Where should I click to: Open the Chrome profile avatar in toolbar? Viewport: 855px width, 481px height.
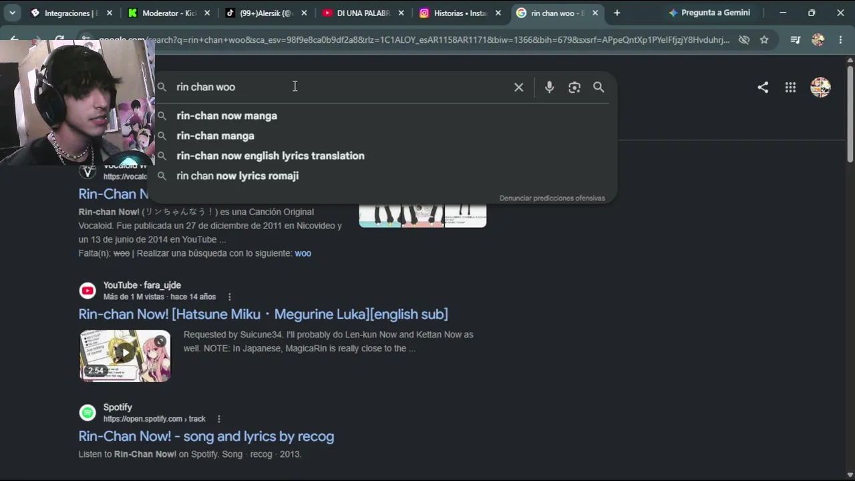[818, 40]
